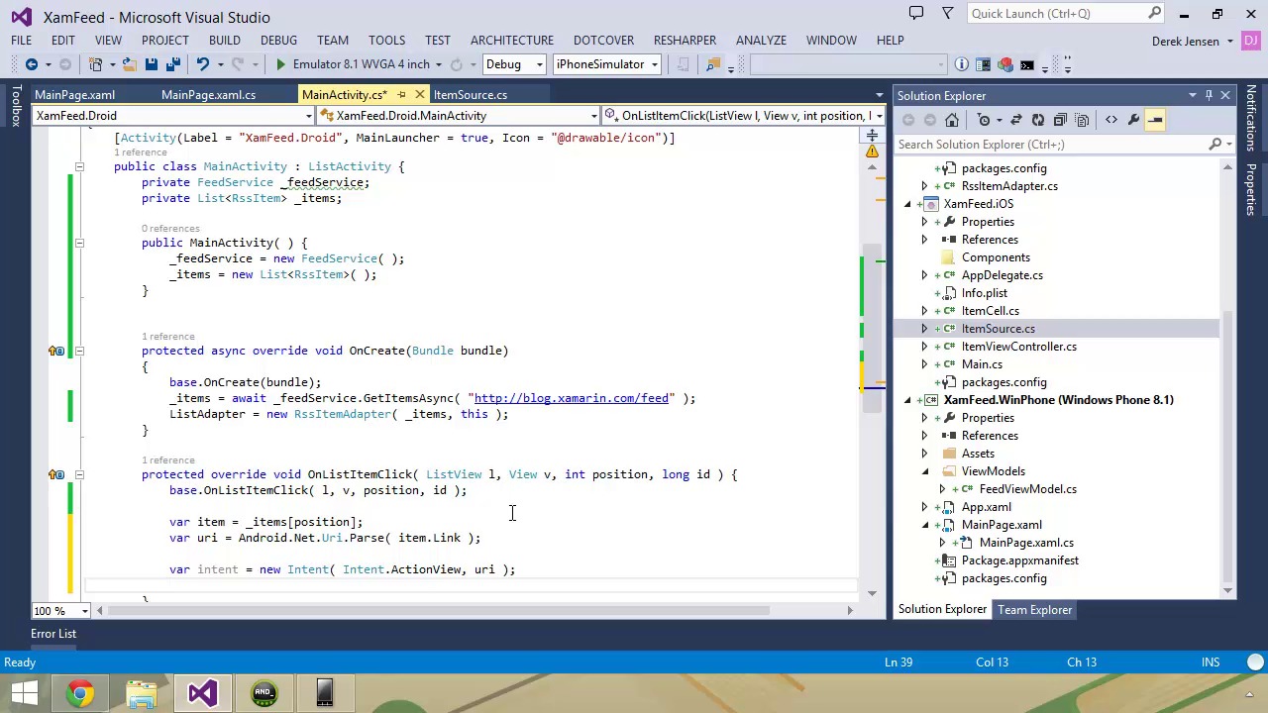
Task: Collapse the OnListItemClick method outline region
Action: (x=79, y=474)
